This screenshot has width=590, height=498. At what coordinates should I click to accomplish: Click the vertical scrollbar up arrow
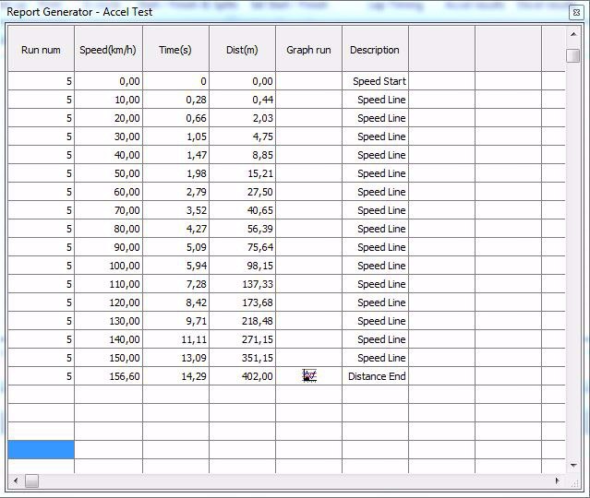pyautogui.click(x=573, y=33)
